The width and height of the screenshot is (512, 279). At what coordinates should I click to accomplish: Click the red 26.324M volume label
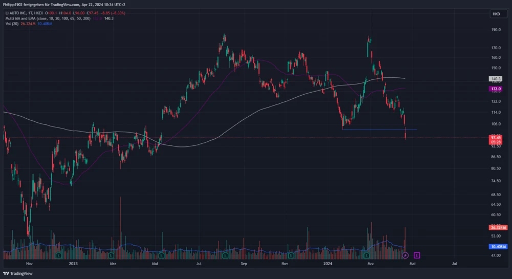pos(498,227)
